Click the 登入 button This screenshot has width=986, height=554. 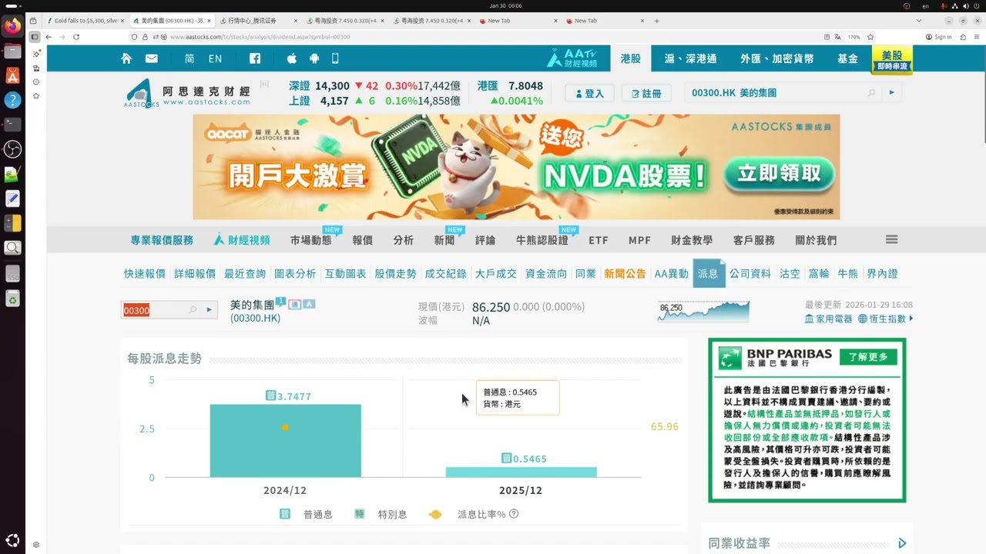(589, 93)
